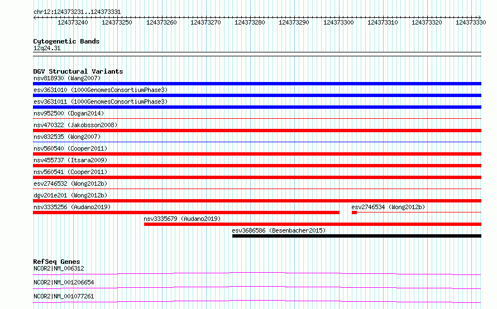Screen dimensions: 497x309
Task: Click ruler position 124373270
Action: pyautogui.click(x=206, y=22)
